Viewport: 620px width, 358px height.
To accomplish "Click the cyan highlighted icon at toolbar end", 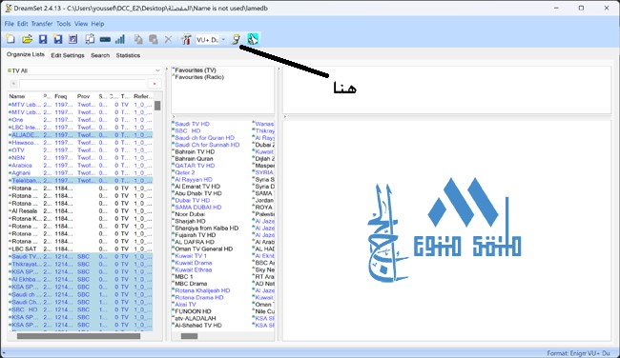I will click(253, 39).
